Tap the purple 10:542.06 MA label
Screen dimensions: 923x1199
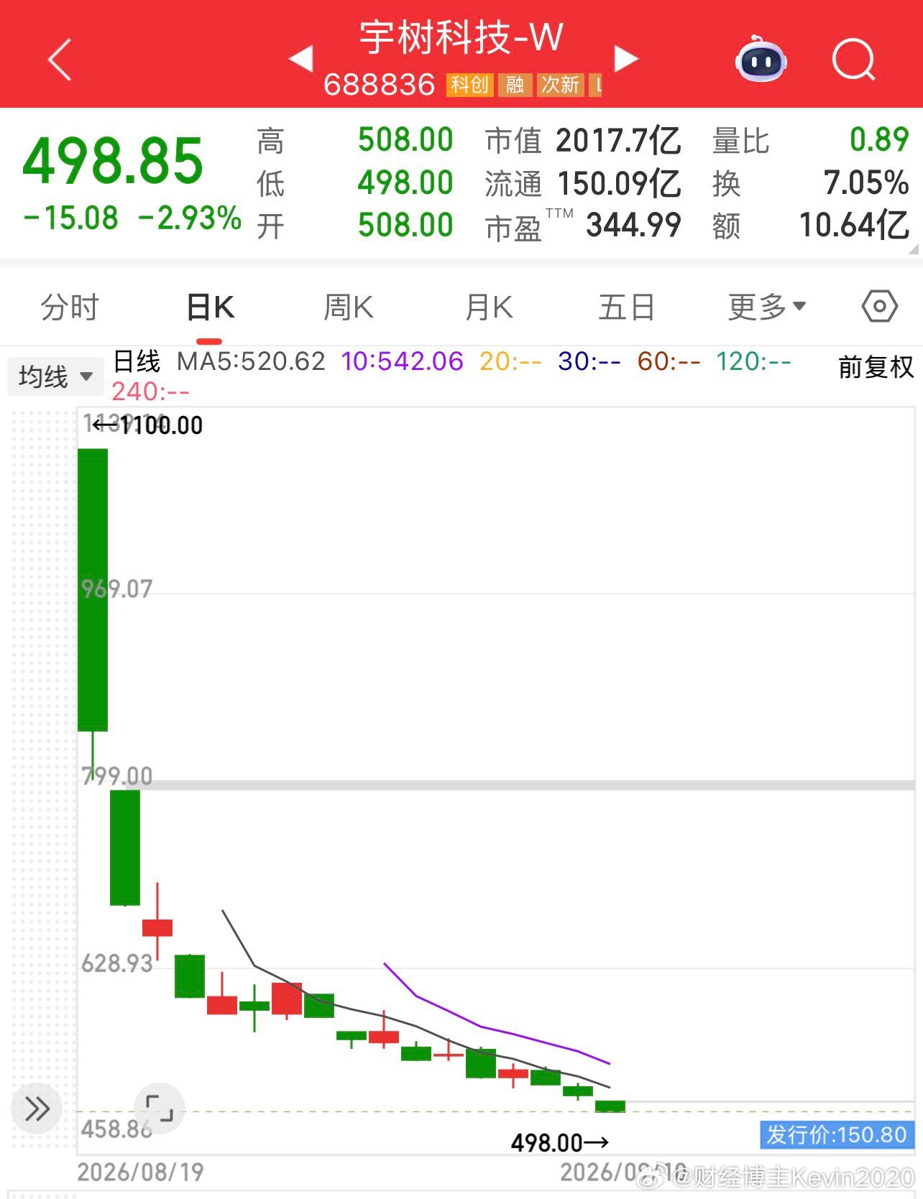tap(402, 361)
